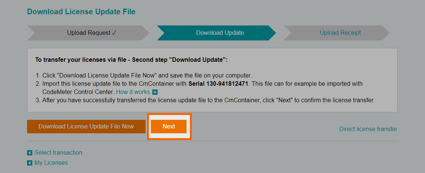Select the Download Update step

tap(220, 33)
